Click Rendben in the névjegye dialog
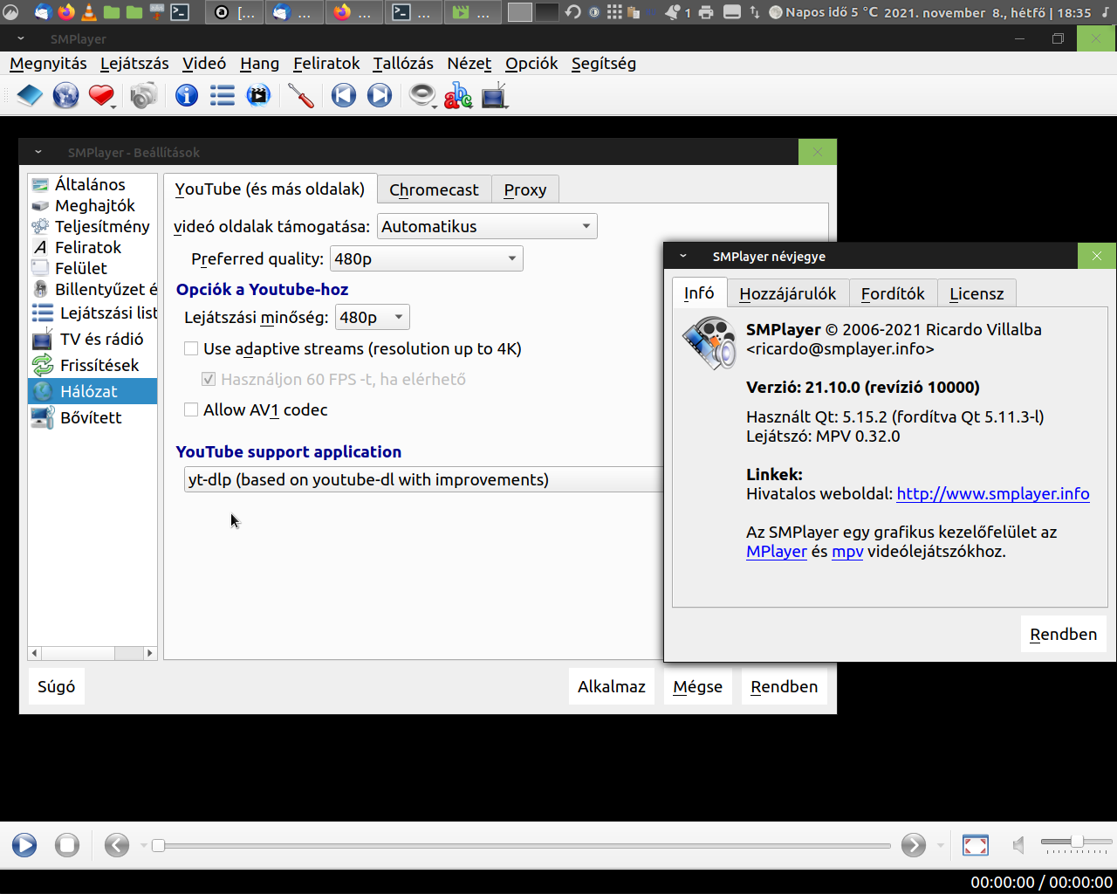This screenshot has width=1117, height=894. pyautogui.click(x=1063, y=634)
